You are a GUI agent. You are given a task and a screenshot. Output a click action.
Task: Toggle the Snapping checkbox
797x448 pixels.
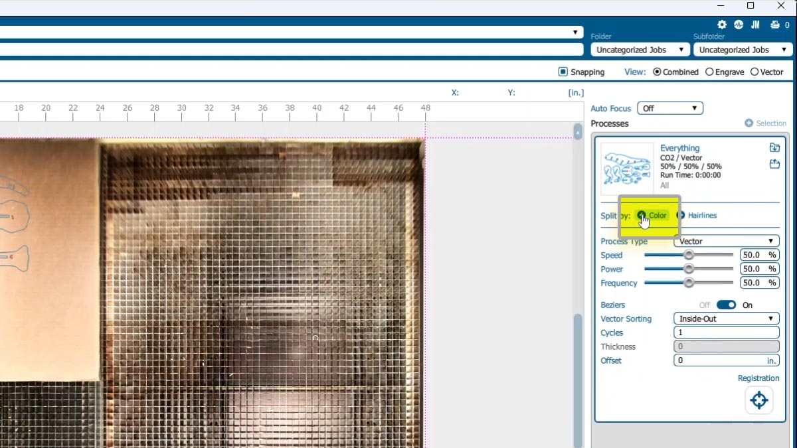coord(563,72)
